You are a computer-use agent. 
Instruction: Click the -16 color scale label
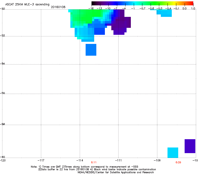(91, 9)
